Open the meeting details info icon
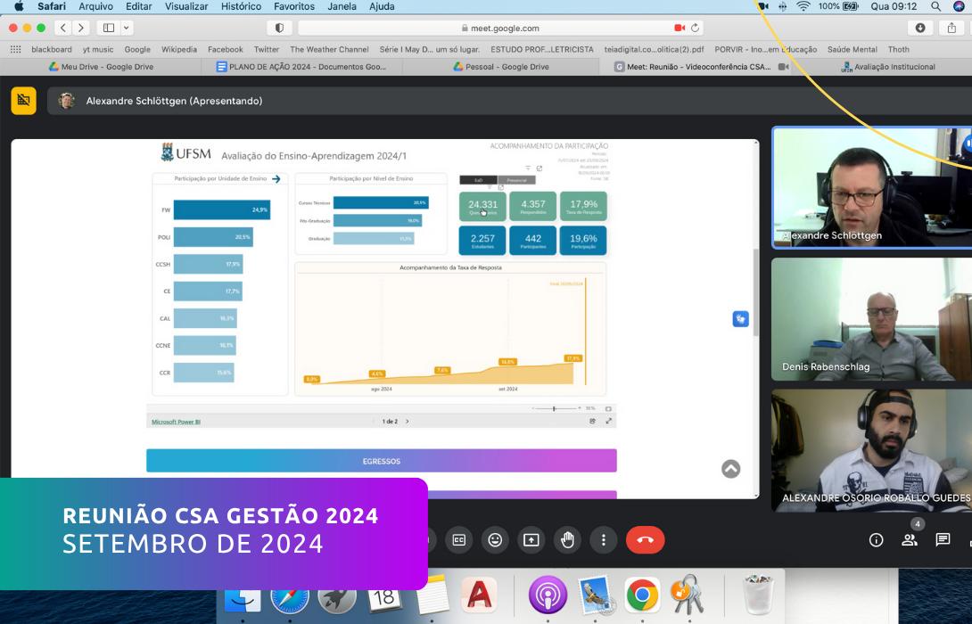 [876, 539]
